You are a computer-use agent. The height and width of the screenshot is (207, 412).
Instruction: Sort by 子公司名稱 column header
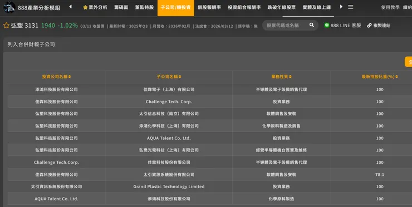pyautogui.click(x=169, y=77)
